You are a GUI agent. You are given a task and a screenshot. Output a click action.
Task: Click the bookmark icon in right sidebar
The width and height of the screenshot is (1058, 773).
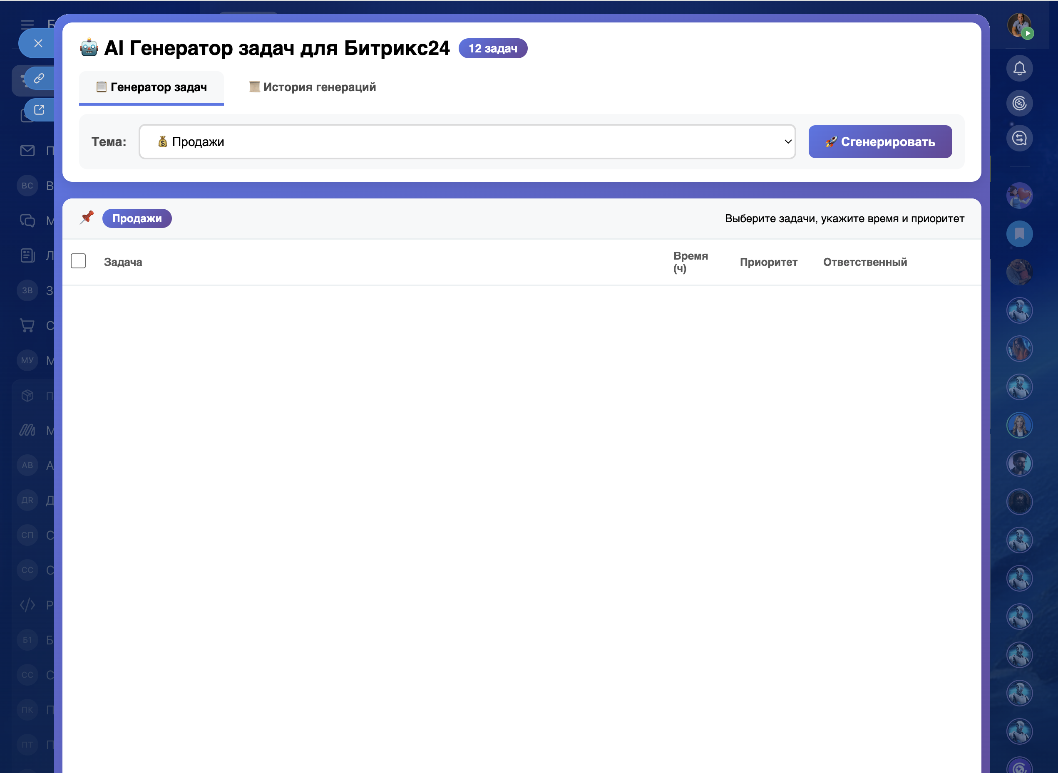coord(1019,233)
